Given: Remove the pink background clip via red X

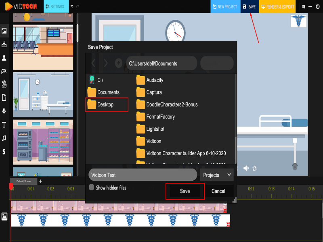Looking at the screenshot, I should tap(225, 211).
